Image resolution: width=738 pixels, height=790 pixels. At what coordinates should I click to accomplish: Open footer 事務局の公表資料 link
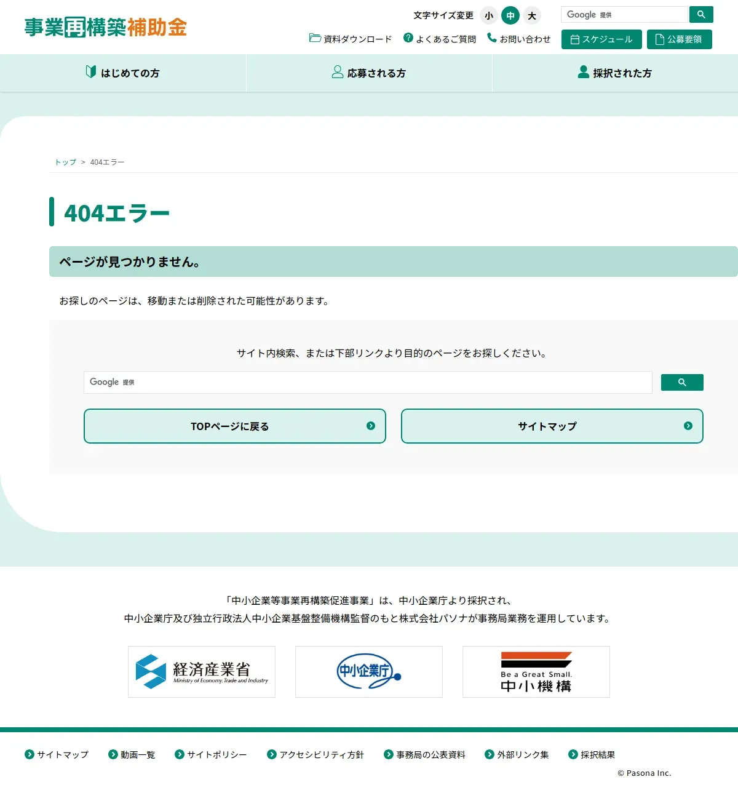click(424, 754)
